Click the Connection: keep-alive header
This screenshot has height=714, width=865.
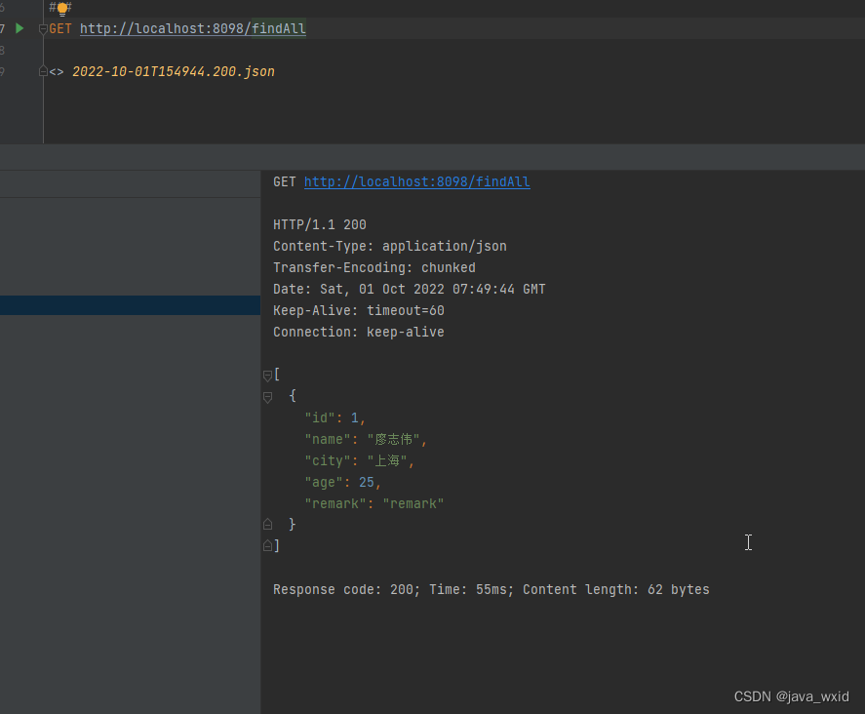click(359, 333)
